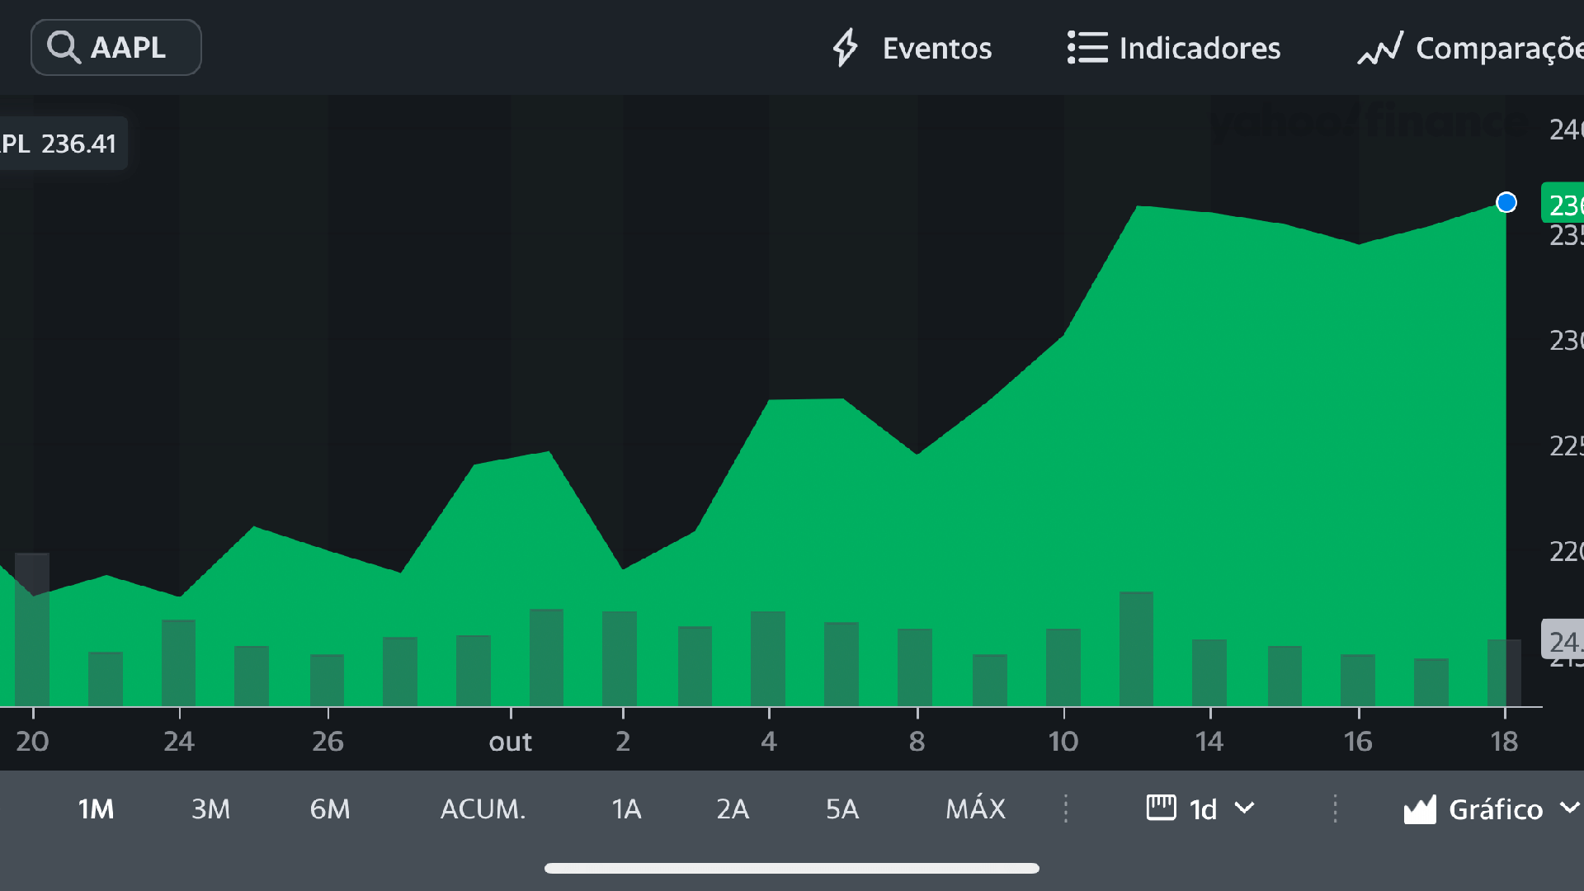1584x891 pixels.
Task: Click the Gráfico area chart icon
Action: 1420,809
